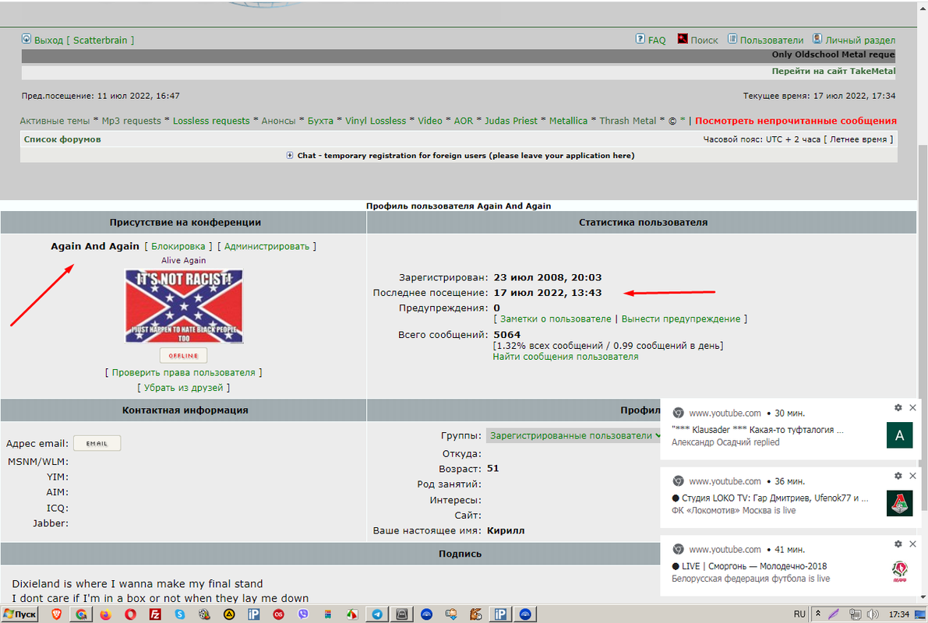Click the show desktop tray icon
928x623 pixels.
coord(920,614)
